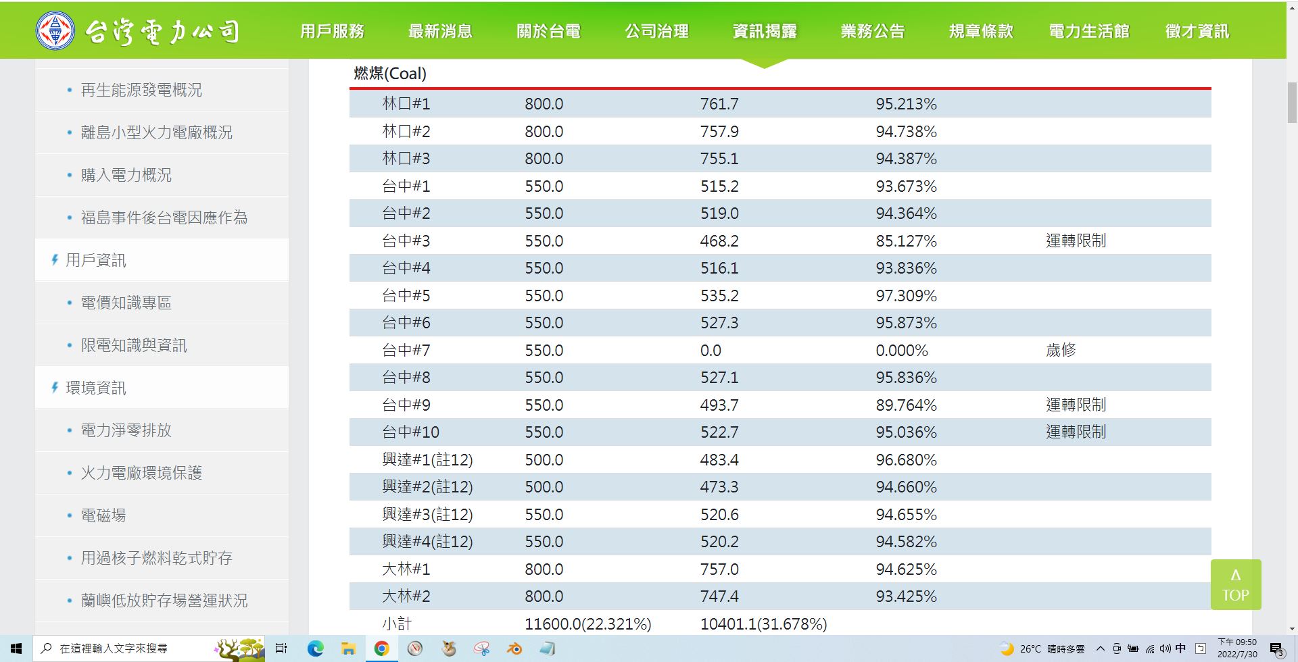
Task: Launch Microsoft Edge from the taskbar
Action: tap(315, 648)
